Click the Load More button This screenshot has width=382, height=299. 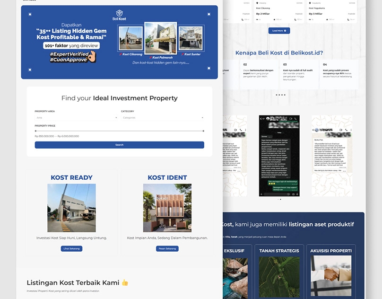pyautogui.click(x=279, y=31)
